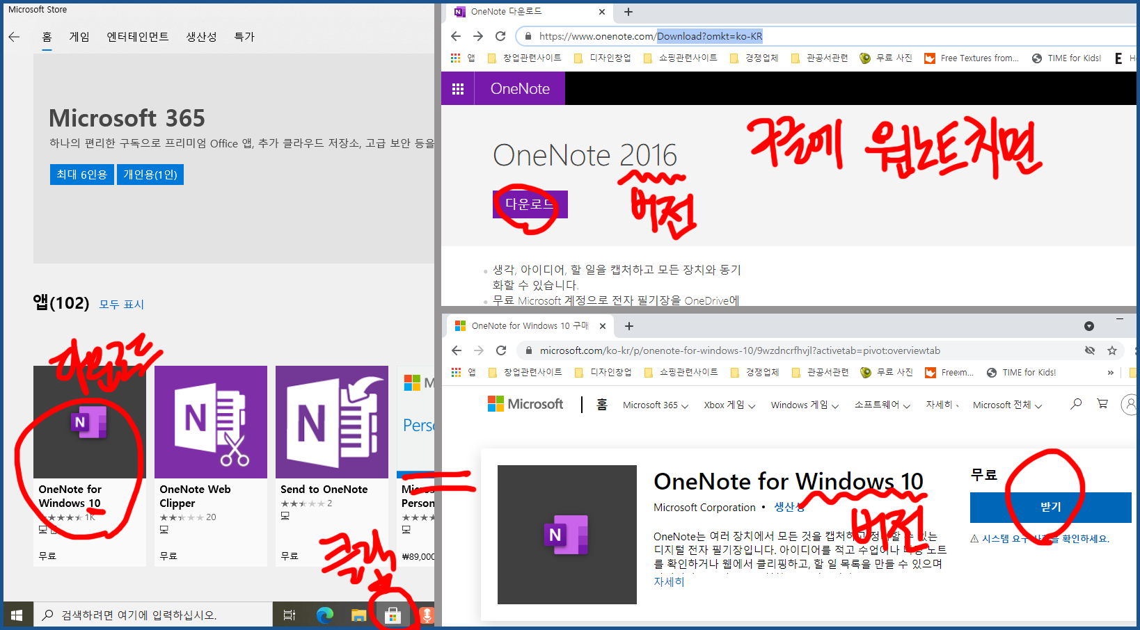
Task: Bookmark this microsoft.com page with the star
Action: (x=1112, y=350)
